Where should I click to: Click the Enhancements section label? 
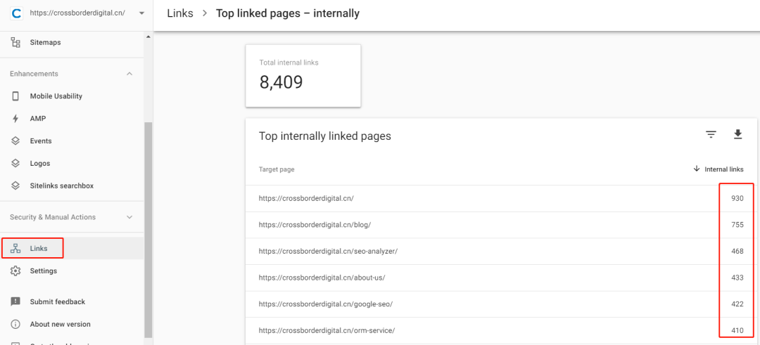[34, 74]
